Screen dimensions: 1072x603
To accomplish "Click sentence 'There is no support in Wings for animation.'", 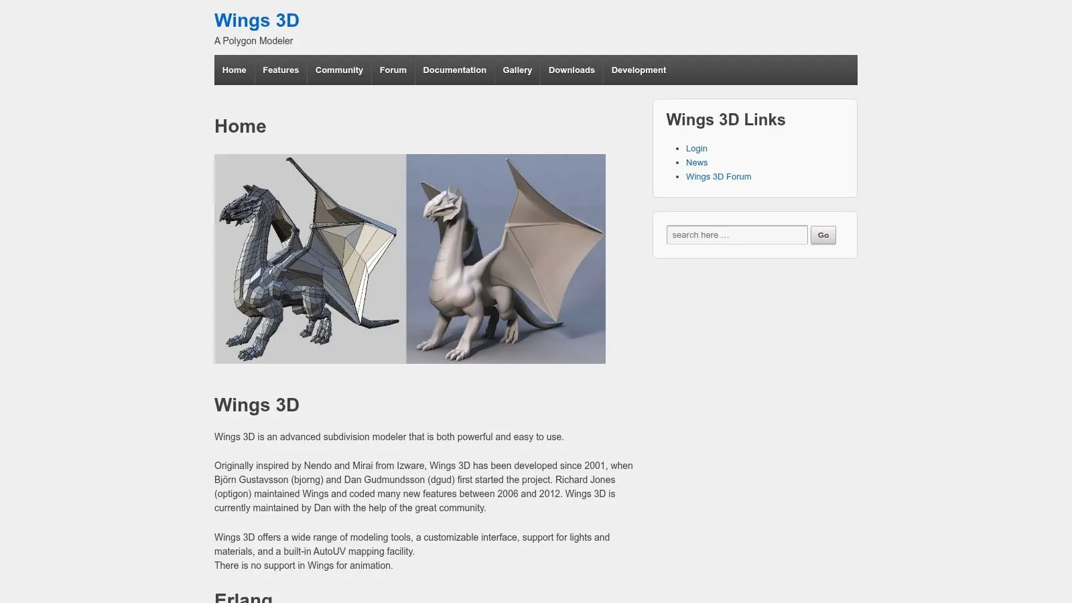I will click(304, 565).
